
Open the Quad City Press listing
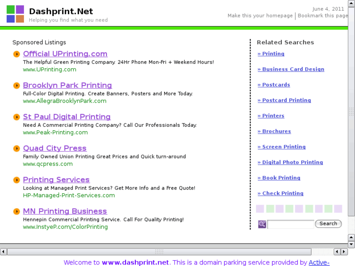point(55,148)
